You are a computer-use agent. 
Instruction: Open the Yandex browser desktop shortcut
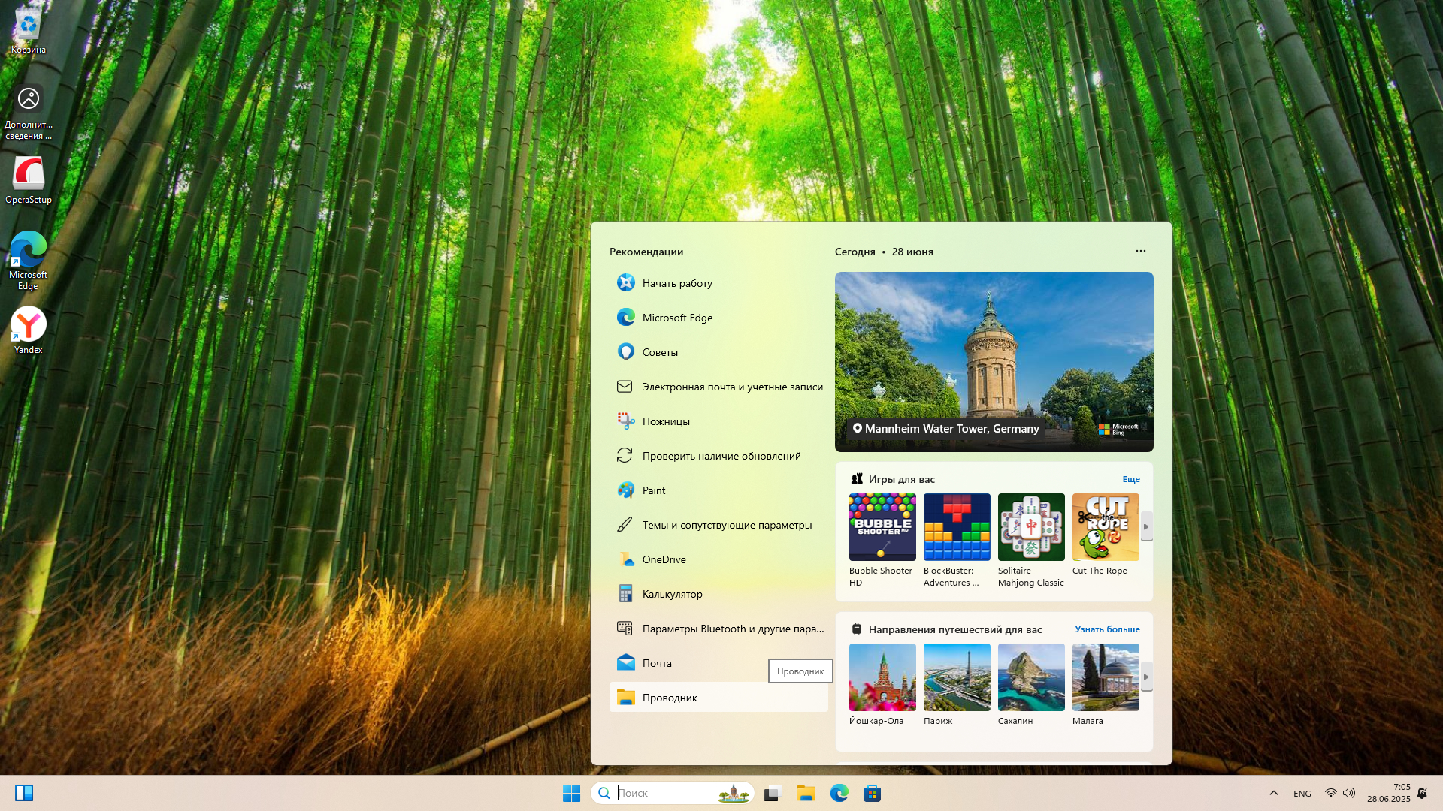[29, 329]
